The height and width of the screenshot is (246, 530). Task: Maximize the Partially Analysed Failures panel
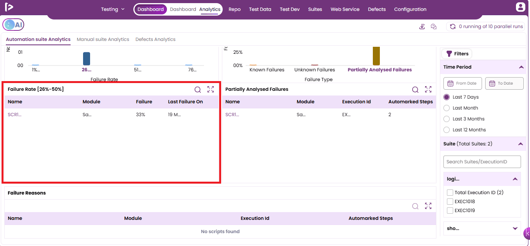(428, 89)
